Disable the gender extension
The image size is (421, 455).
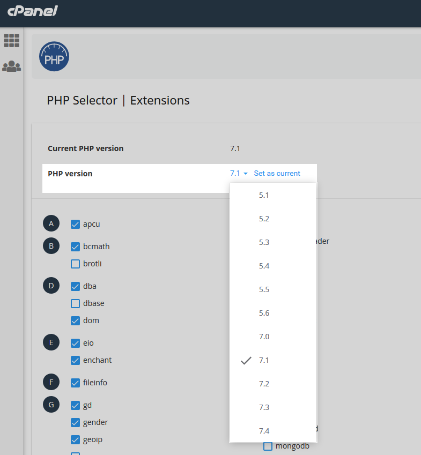pos(75,422)
